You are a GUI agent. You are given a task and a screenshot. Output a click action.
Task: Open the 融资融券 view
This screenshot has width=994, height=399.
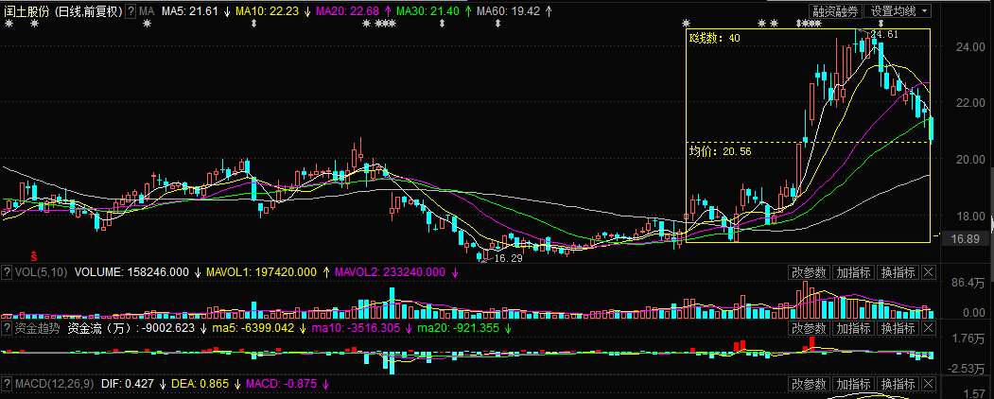[x=836, y=11]
